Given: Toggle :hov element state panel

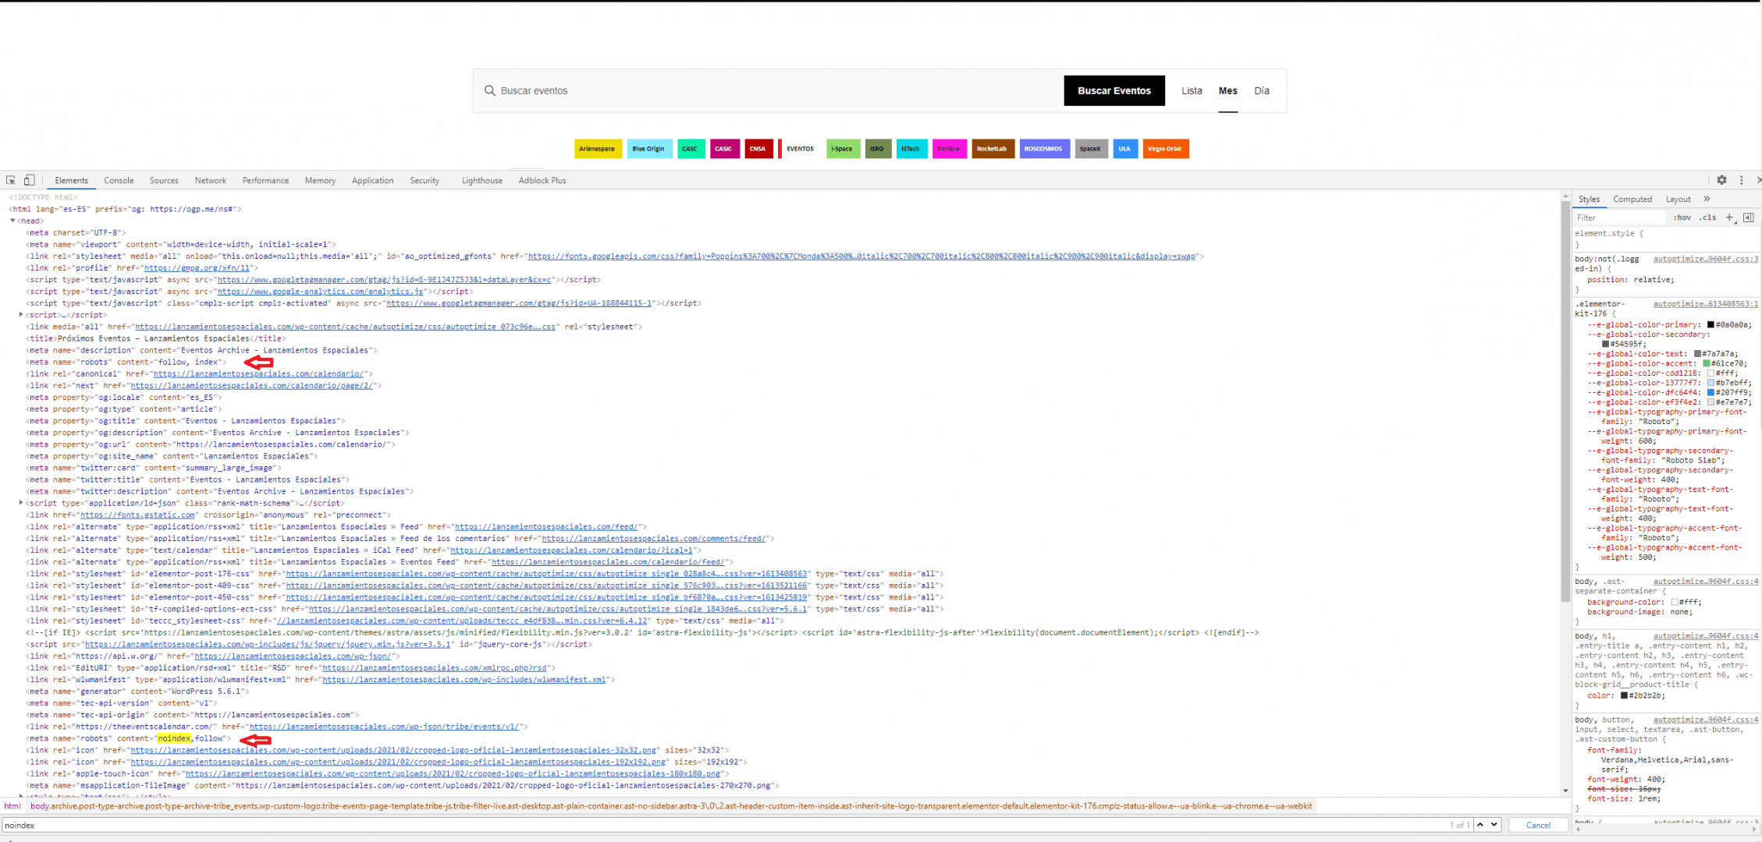Looking at the screenshot, I should click(x=1682, y=218).
